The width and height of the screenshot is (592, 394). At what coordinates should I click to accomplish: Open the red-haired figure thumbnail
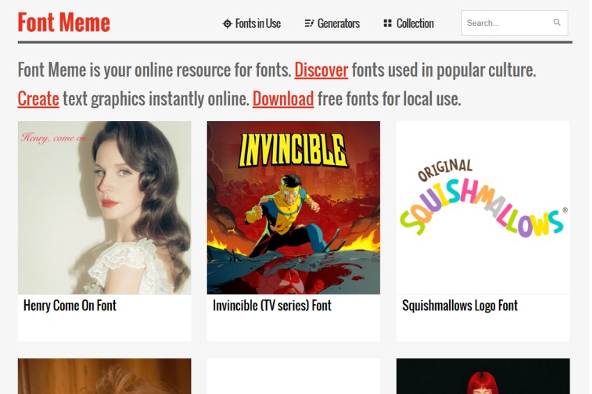click(x=483, y=377)
